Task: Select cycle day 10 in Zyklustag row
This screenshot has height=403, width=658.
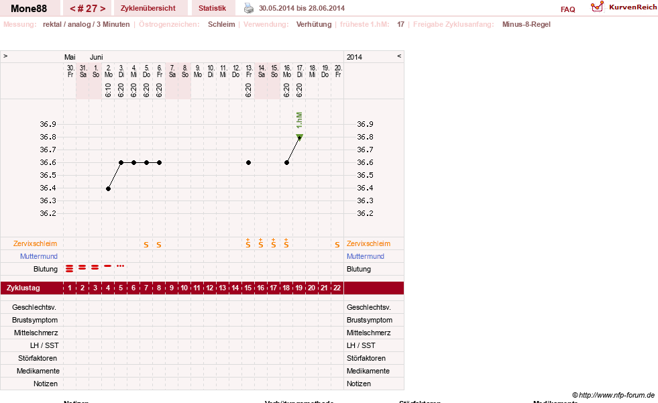Action: coord(184,288)
